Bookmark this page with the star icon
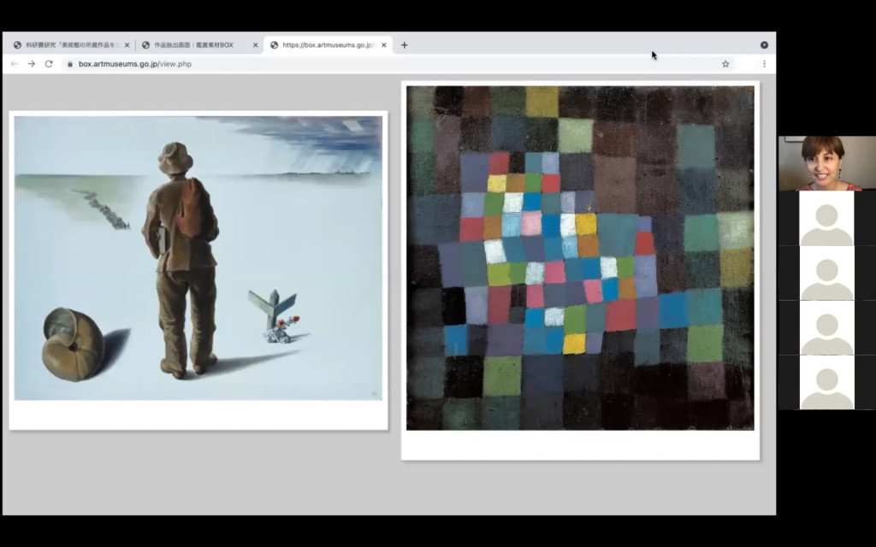Viewport: 876px width, 547px height. click(725, 63)
